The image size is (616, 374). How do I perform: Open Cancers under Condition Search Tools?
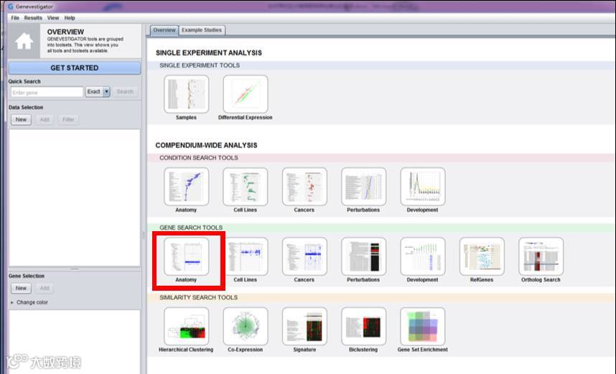pos(304,187)
